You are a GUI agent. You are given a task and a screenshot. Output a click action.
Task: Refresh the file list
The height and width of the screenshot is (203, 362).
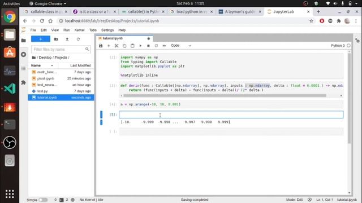coord(78,39)
